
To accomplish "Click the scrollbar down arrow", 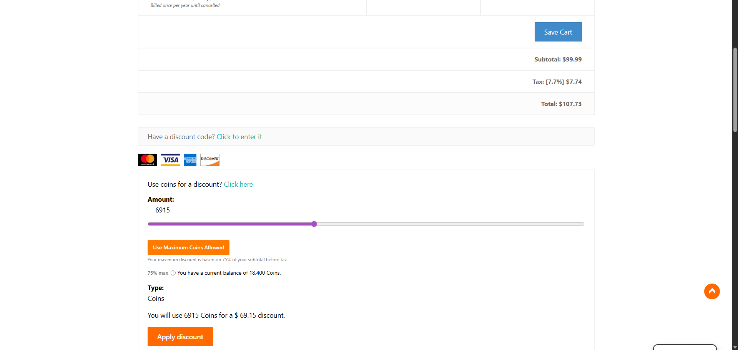I will 735,347.
